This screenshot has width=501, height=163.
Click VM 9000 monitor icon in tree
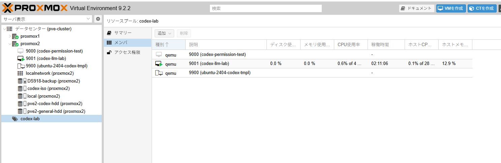[x=21, y=51]
